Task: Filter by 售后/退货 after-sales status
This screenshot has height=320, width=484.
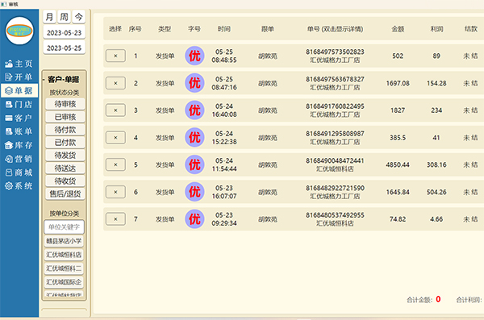Action: (65, 193)
